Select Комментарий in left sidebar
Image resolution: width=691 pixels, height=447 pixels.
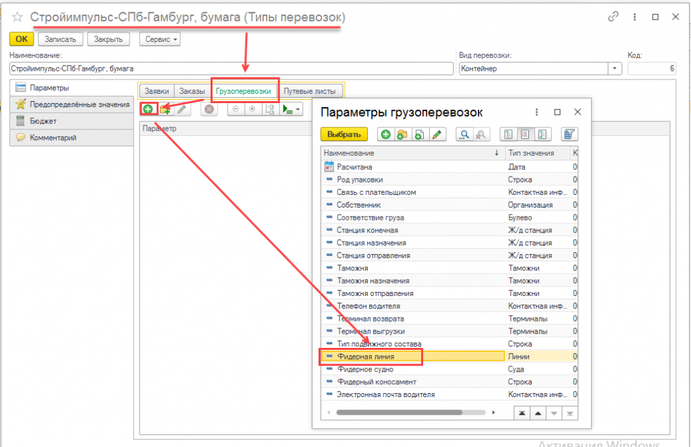(x=72, y=138)
